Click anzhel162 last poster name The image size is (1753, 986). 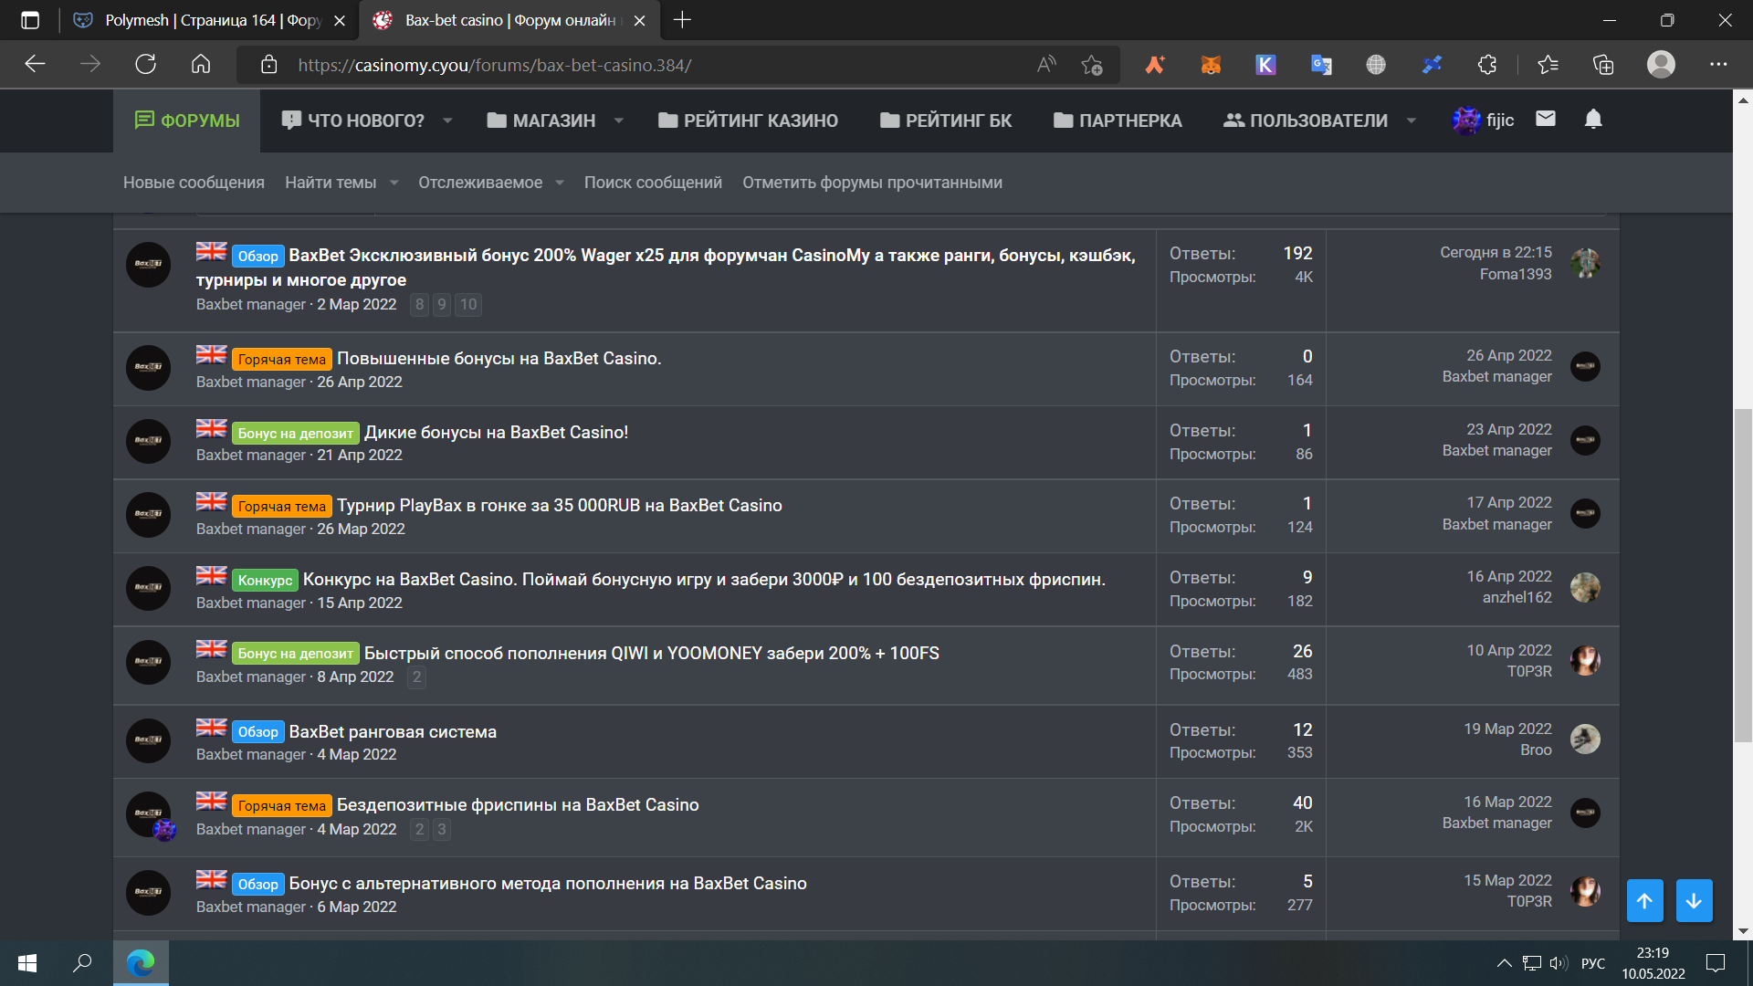1517,598
